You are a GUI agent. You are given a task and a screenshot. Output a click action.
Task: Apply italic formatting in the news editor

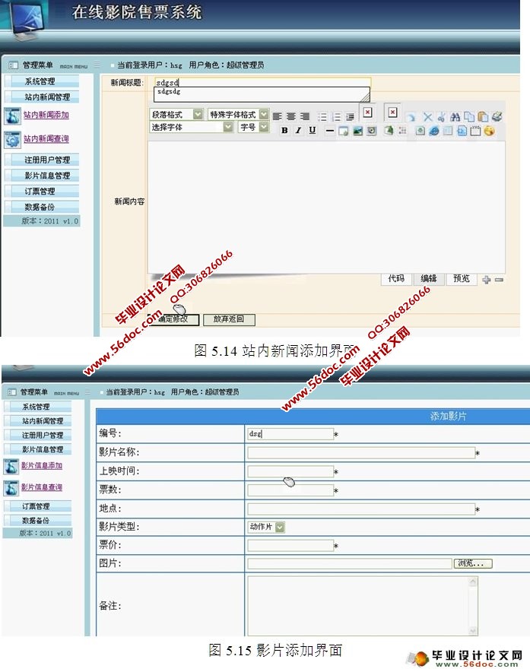pos(298,131)
